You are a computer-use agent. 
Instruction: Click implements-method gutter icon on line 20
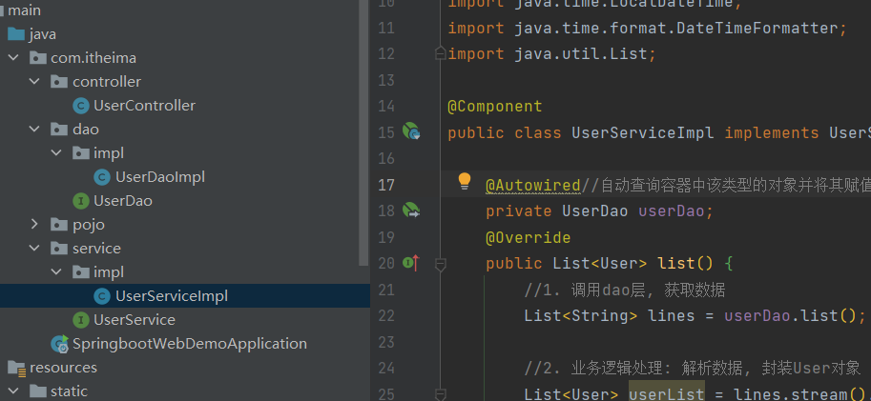[411, 263]
